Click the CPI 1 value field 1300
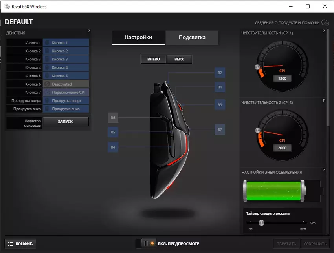The width and height of the screenshot is (334, 253). 282,78
